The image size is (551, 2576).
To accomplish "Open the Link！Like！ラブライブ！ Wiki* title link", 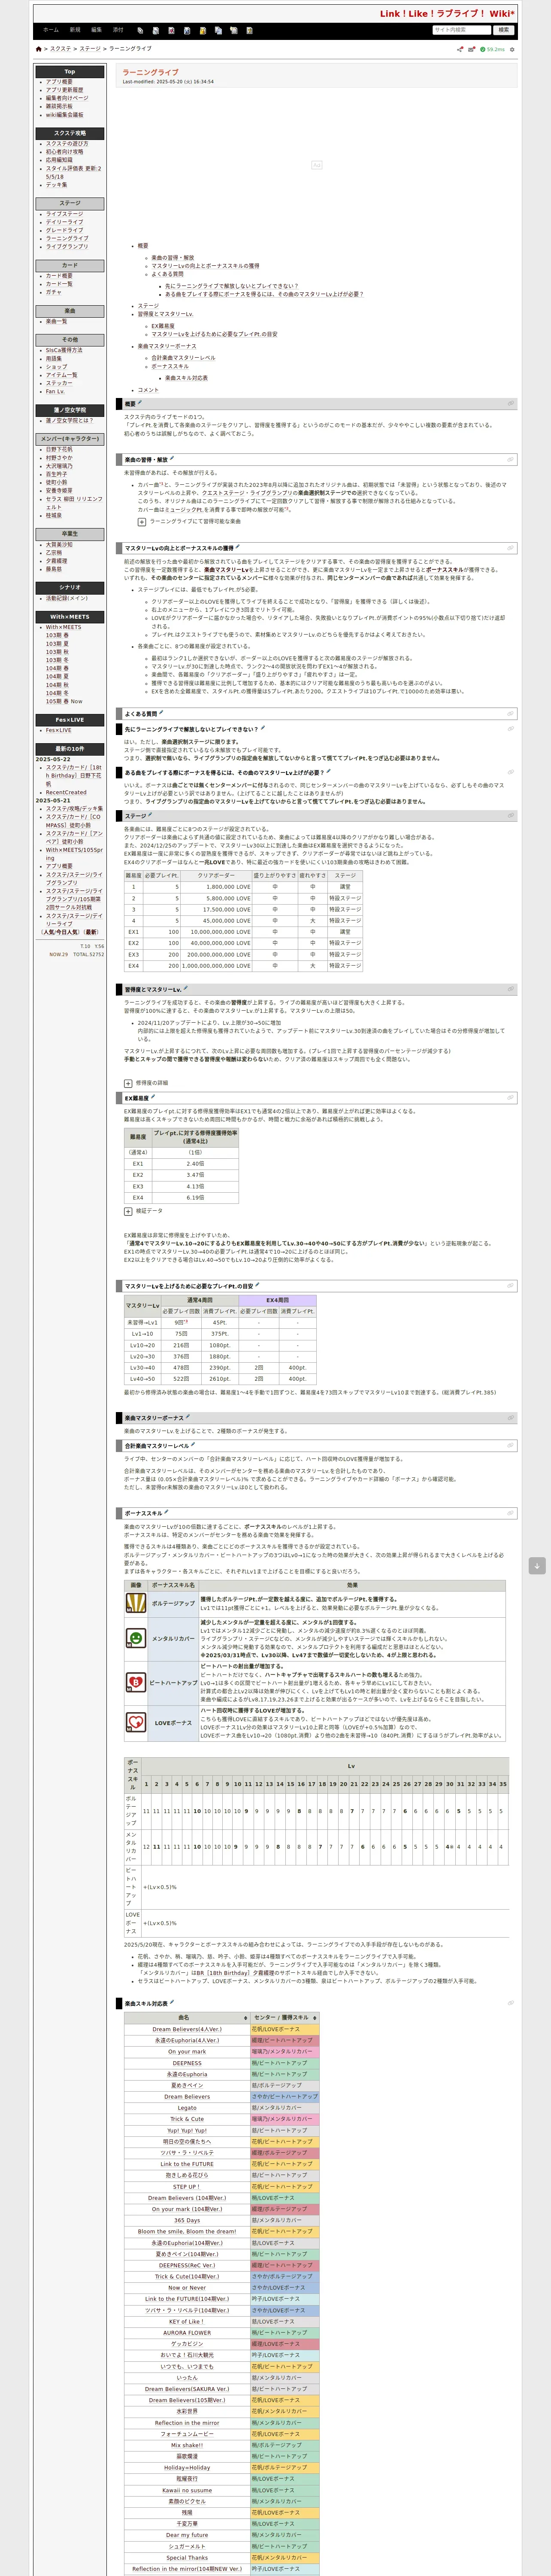I will click(447, 14).
